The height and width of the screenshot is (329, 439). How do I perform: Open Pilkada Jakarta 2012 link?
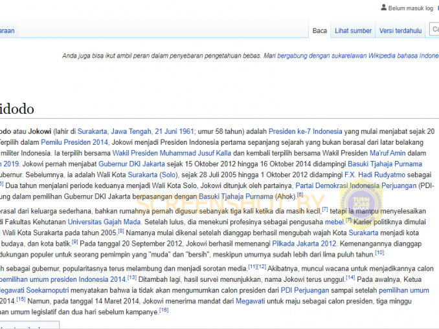[x=304, y=244]
